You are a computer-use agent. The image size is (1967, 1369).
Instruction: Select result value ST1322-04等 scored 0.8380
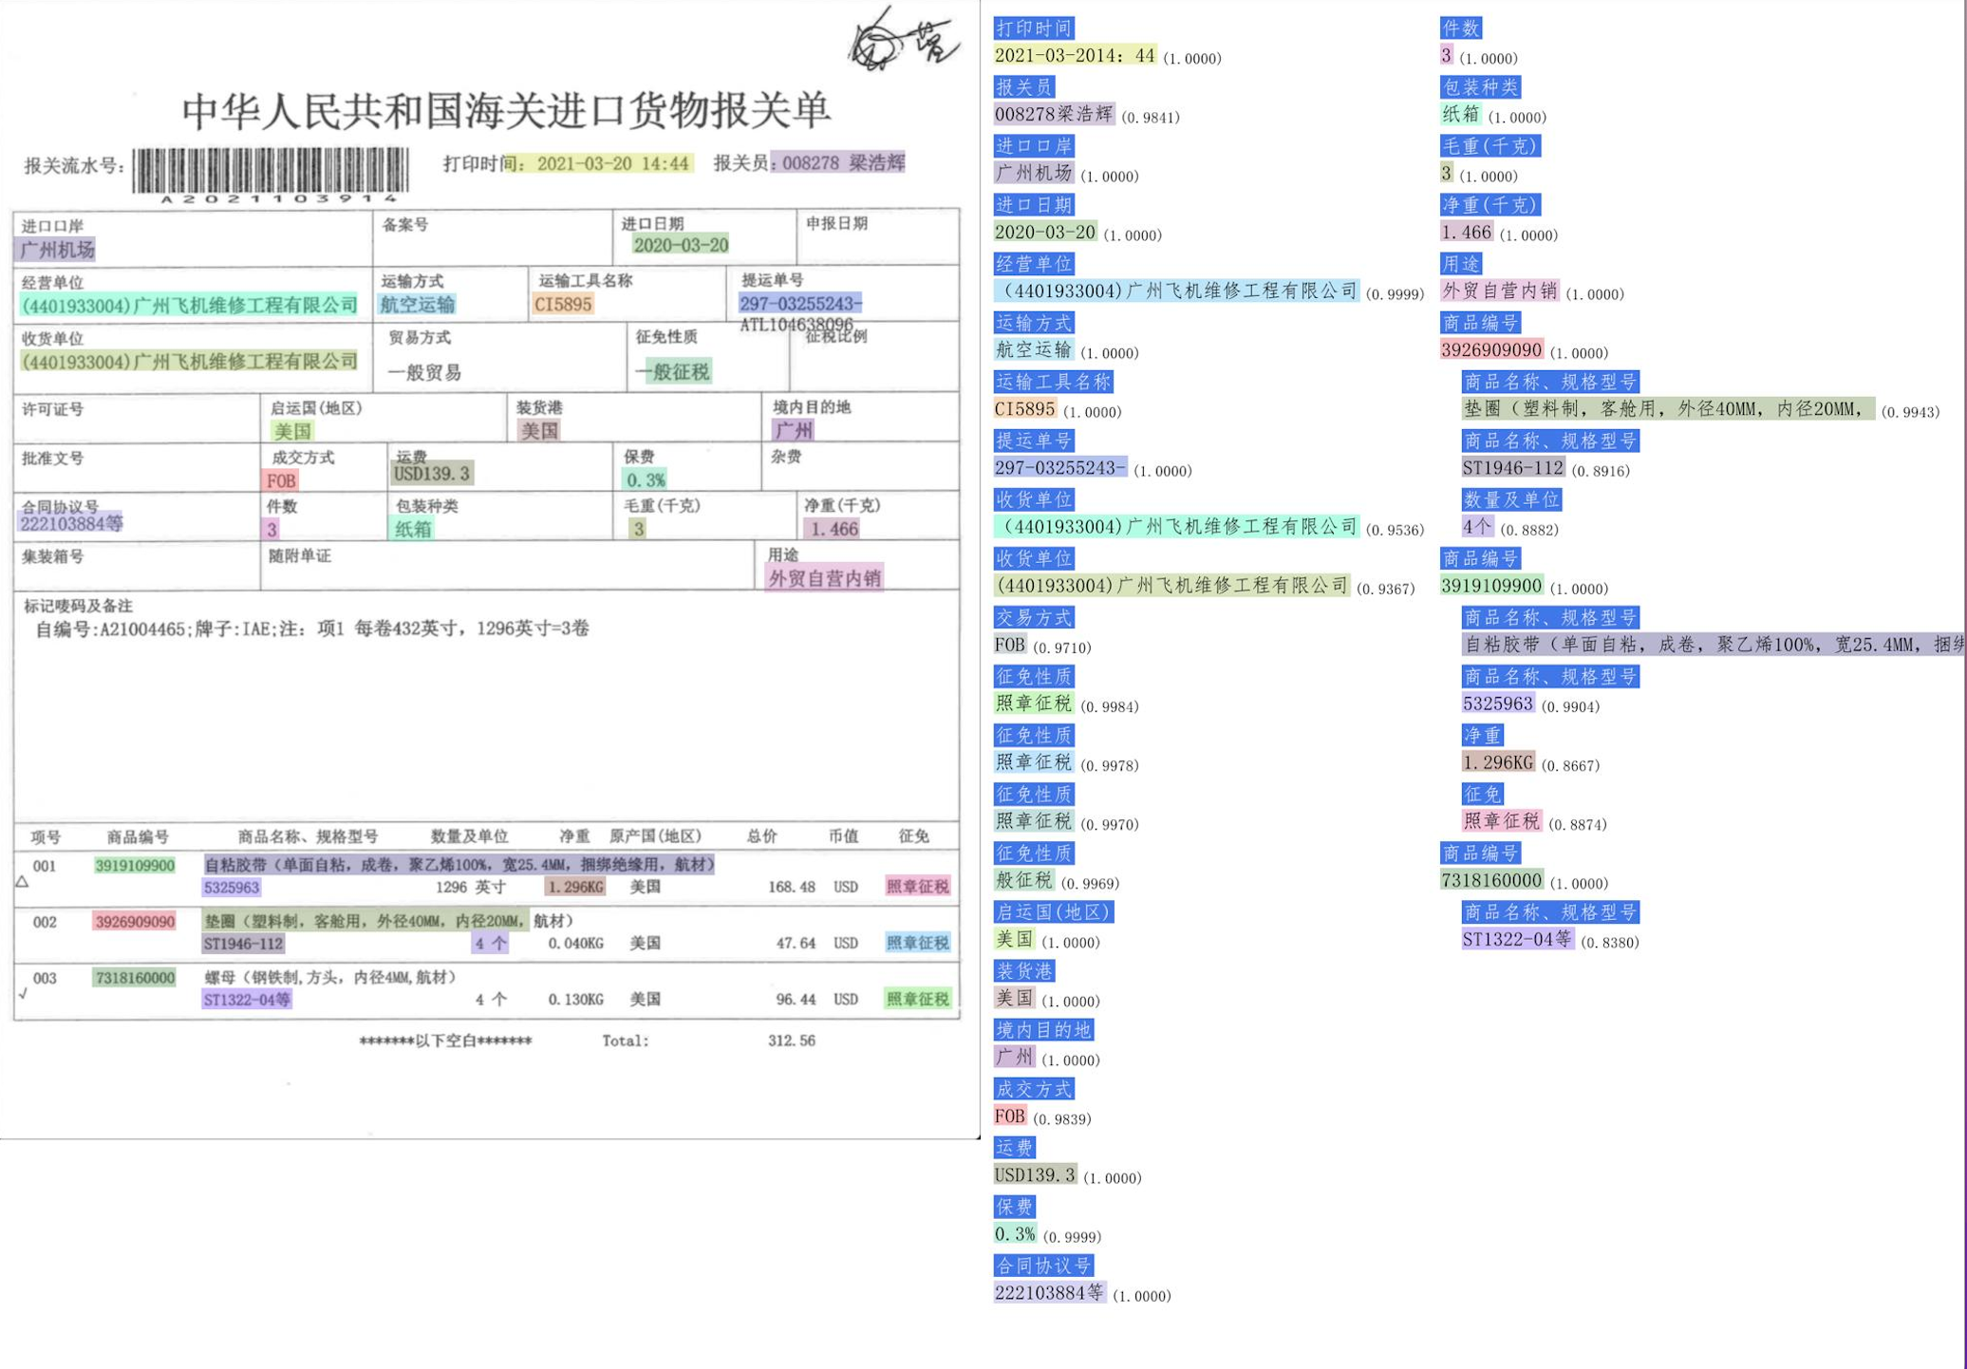[x=1517, y=939]
